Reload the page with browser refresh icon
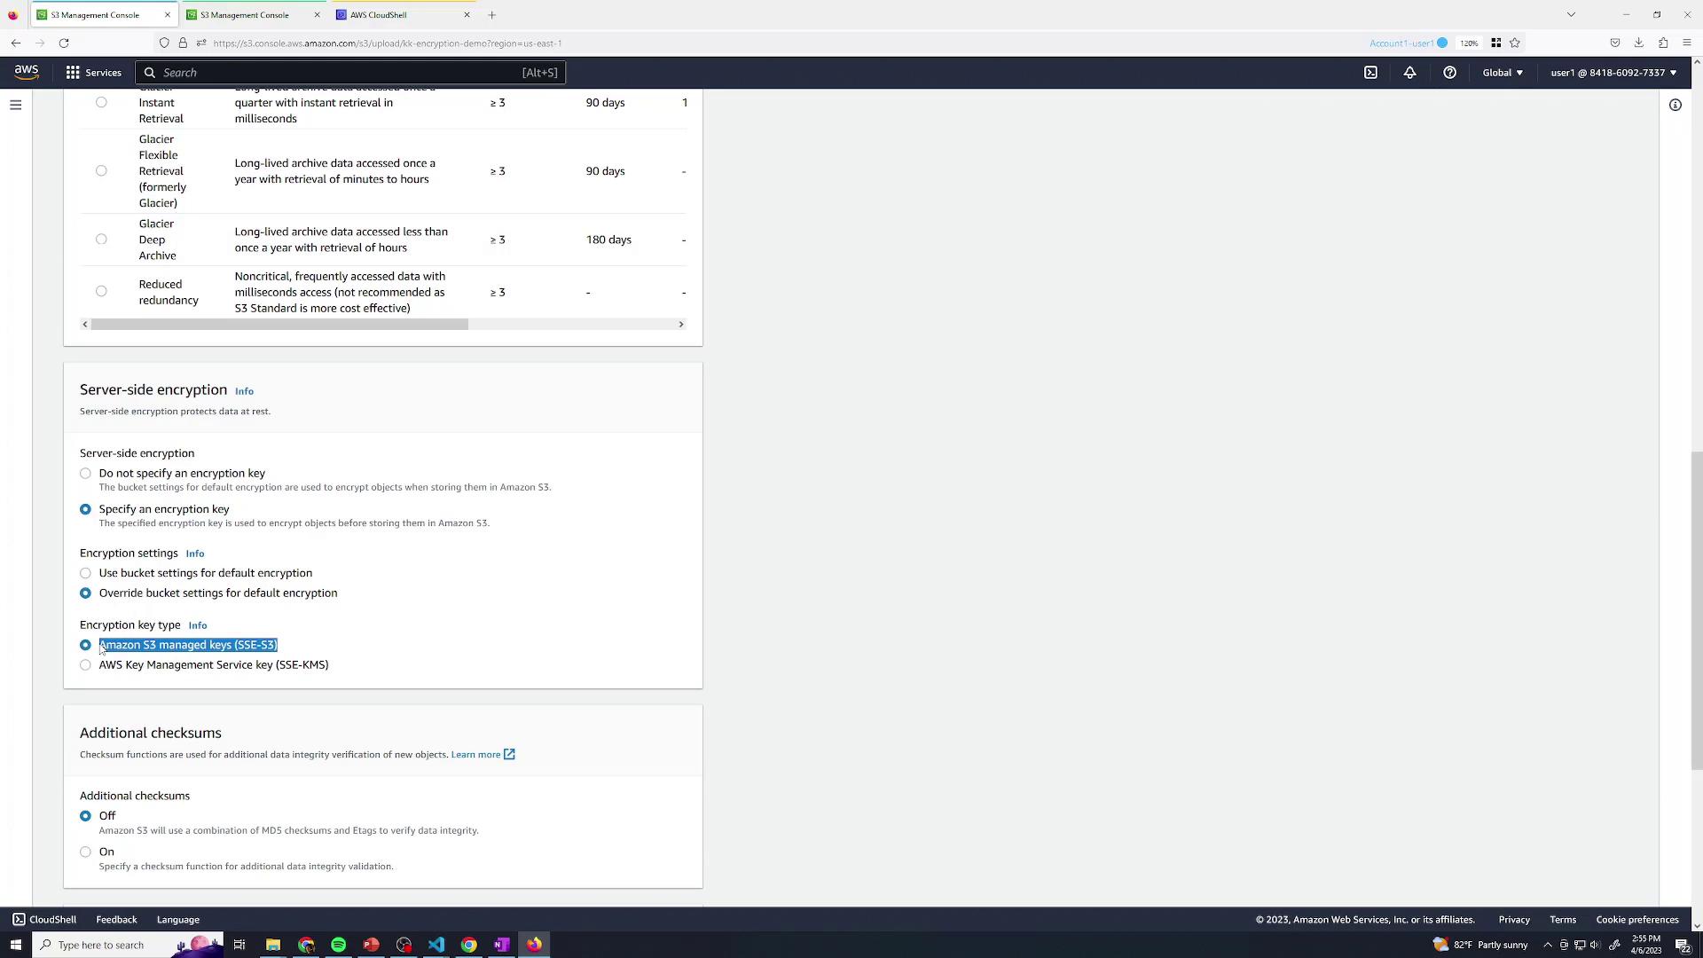The height and width of the screenshot is (958, 1703). pos(64,43)
